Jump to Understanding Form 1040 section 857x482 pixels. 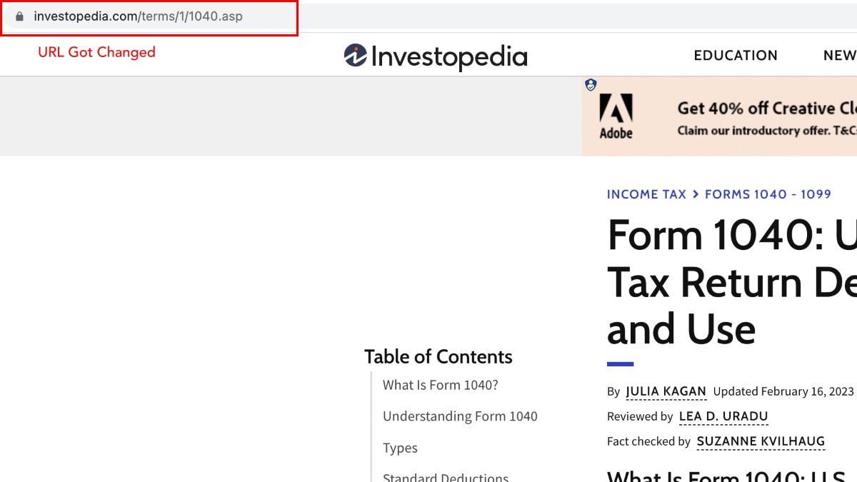tap(460, 416)
